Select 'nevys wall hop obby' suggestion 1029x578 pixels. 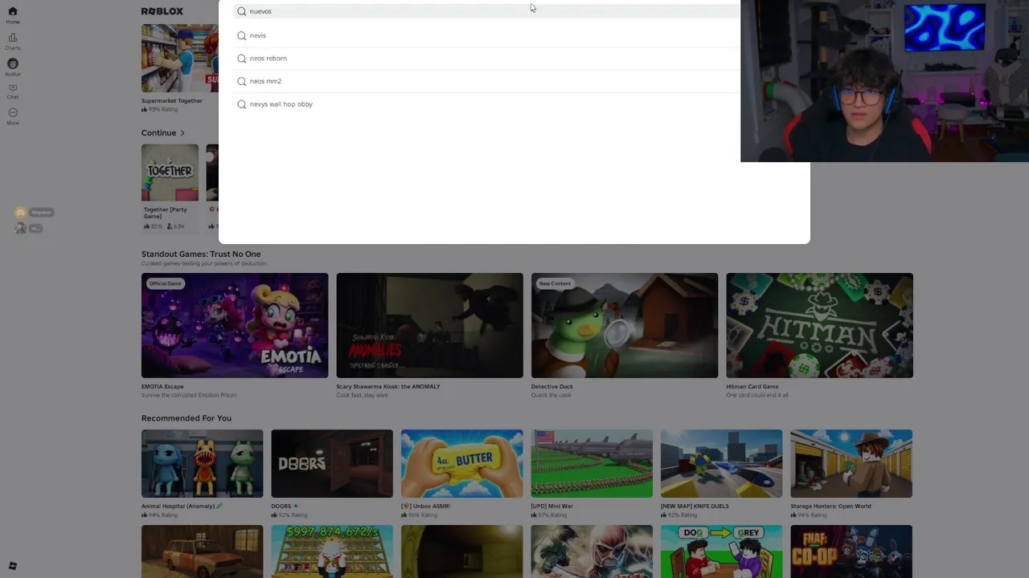click(486, 104)
